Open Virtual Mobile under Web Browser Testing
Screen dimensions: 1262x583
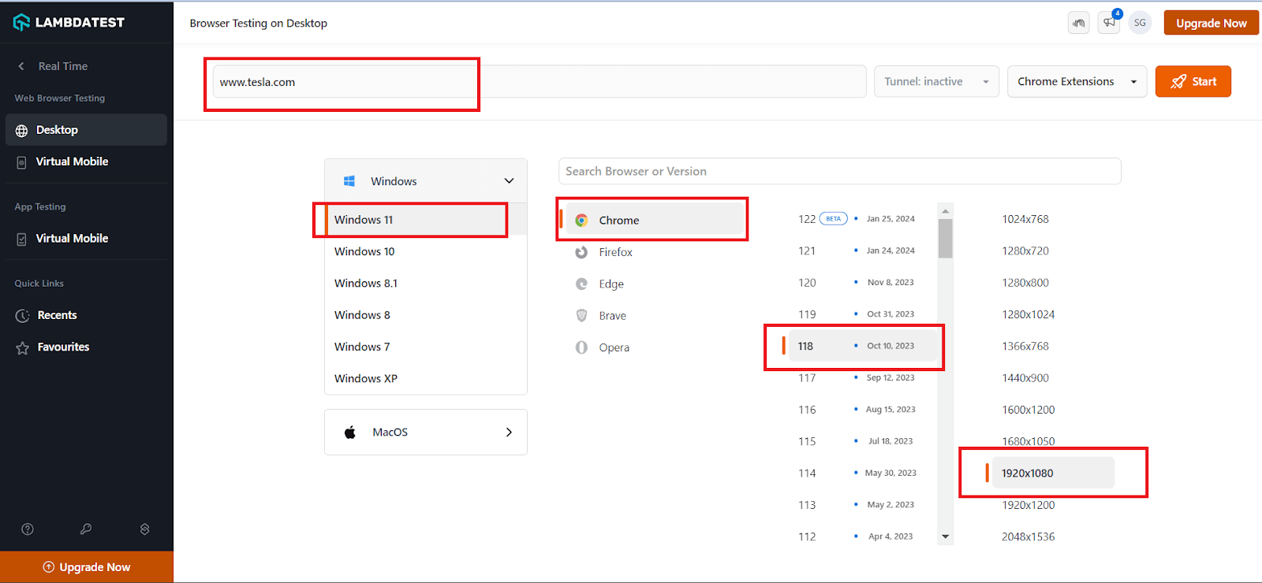72,162
